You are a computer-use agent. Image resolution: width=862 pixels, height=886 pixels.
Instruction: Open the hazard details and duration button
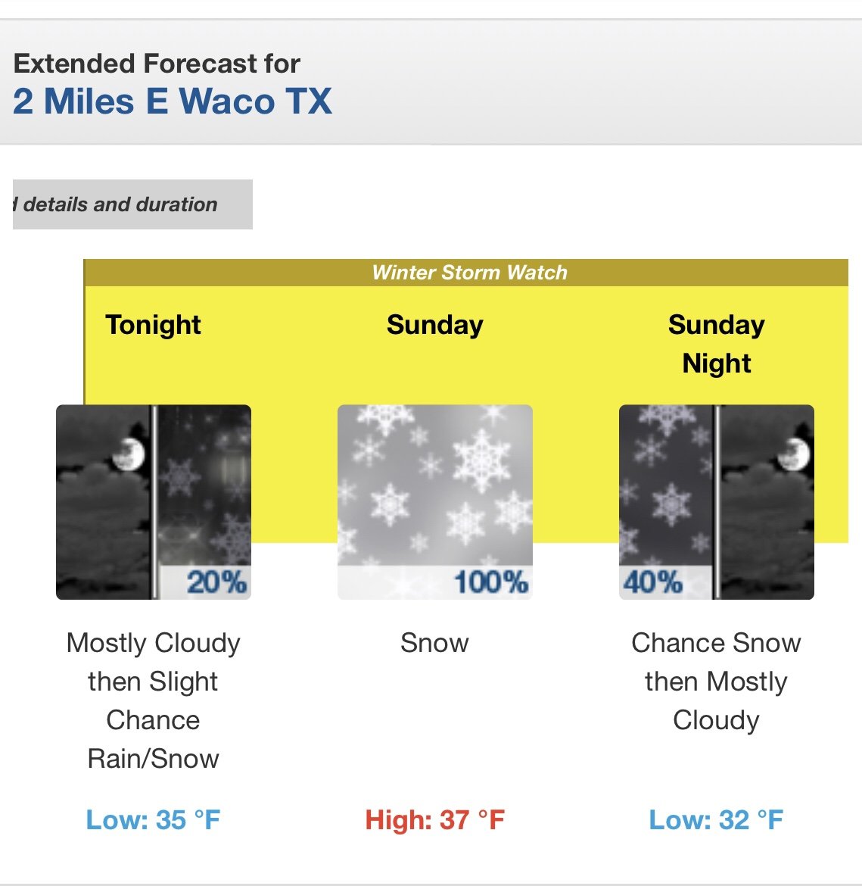(x=132, y=204)
